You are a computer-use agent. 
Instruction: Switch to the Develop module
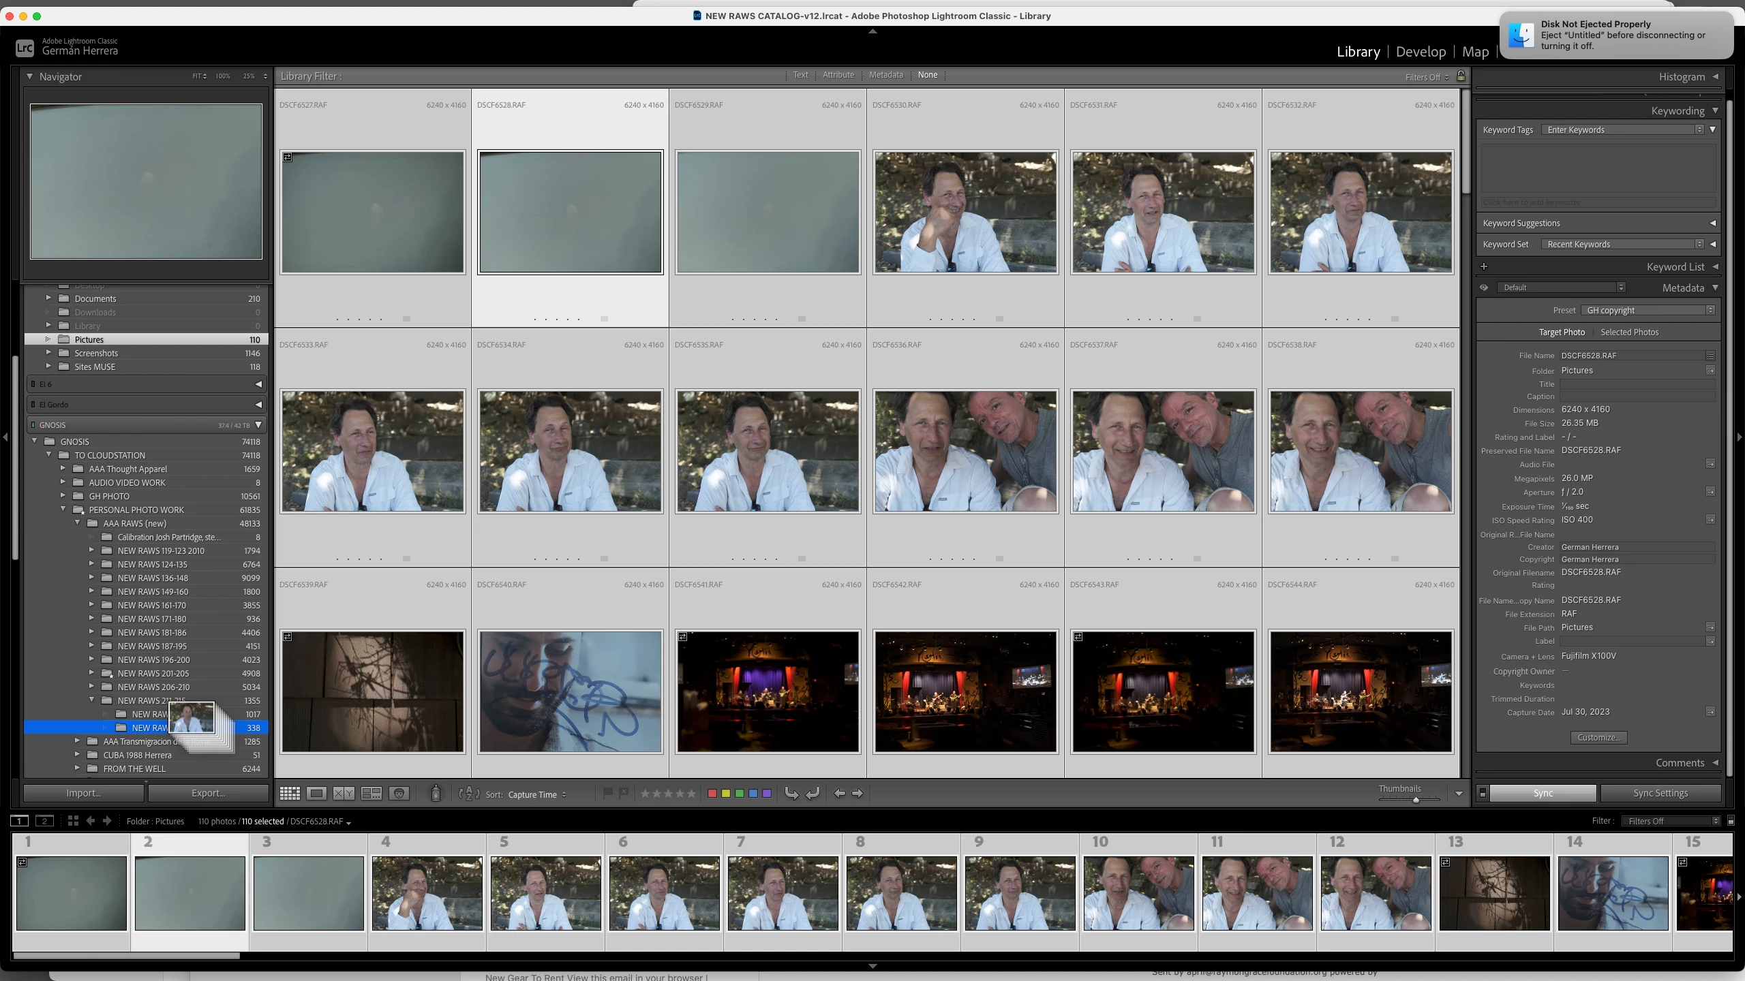pos(1421,52)
